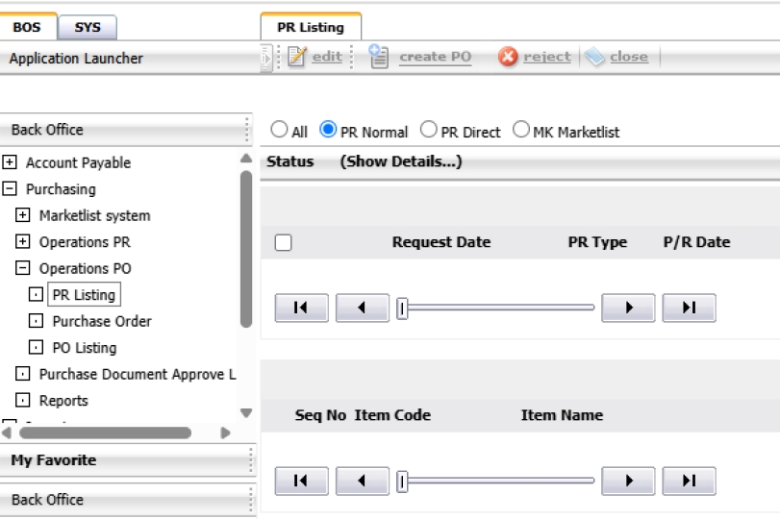
Task: Collapse the Purchasing tree node
Action: click(10, 189)
